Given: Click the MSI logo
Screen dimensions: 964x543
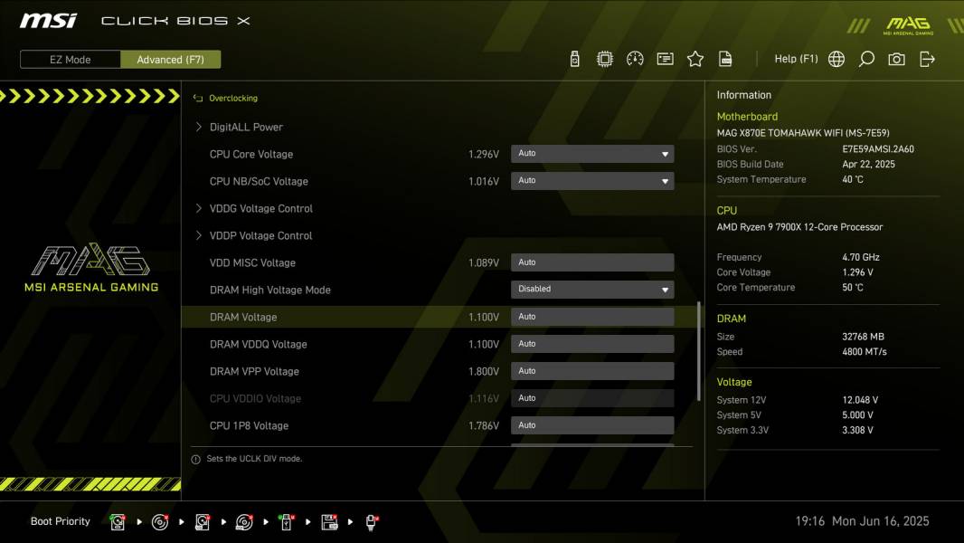Looking at the screenshot, I should [x=48, y=21].
